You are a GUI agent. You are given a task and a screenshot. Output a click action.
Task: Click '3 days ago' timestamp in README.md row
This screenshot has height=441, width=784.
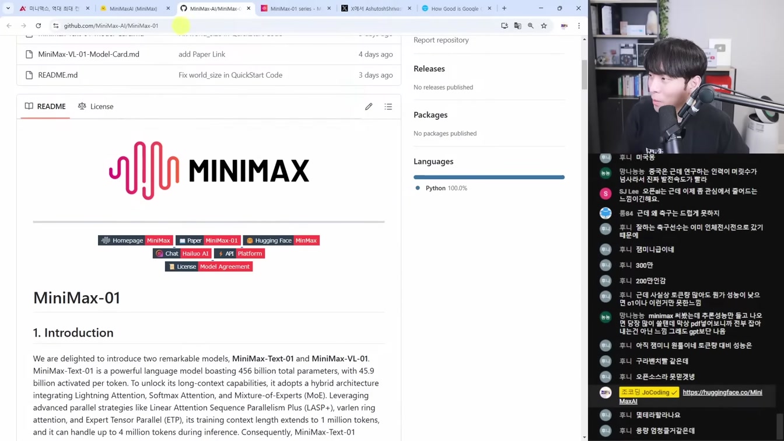tap(376, 75)
